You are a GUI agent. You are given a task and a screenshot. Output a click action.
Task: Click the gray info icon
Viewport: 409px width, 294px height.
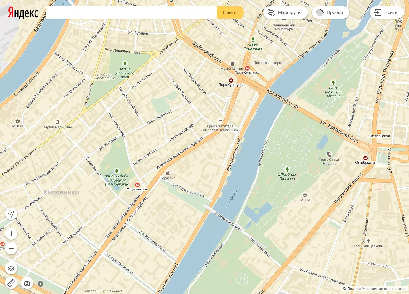[x=41, y=284]
